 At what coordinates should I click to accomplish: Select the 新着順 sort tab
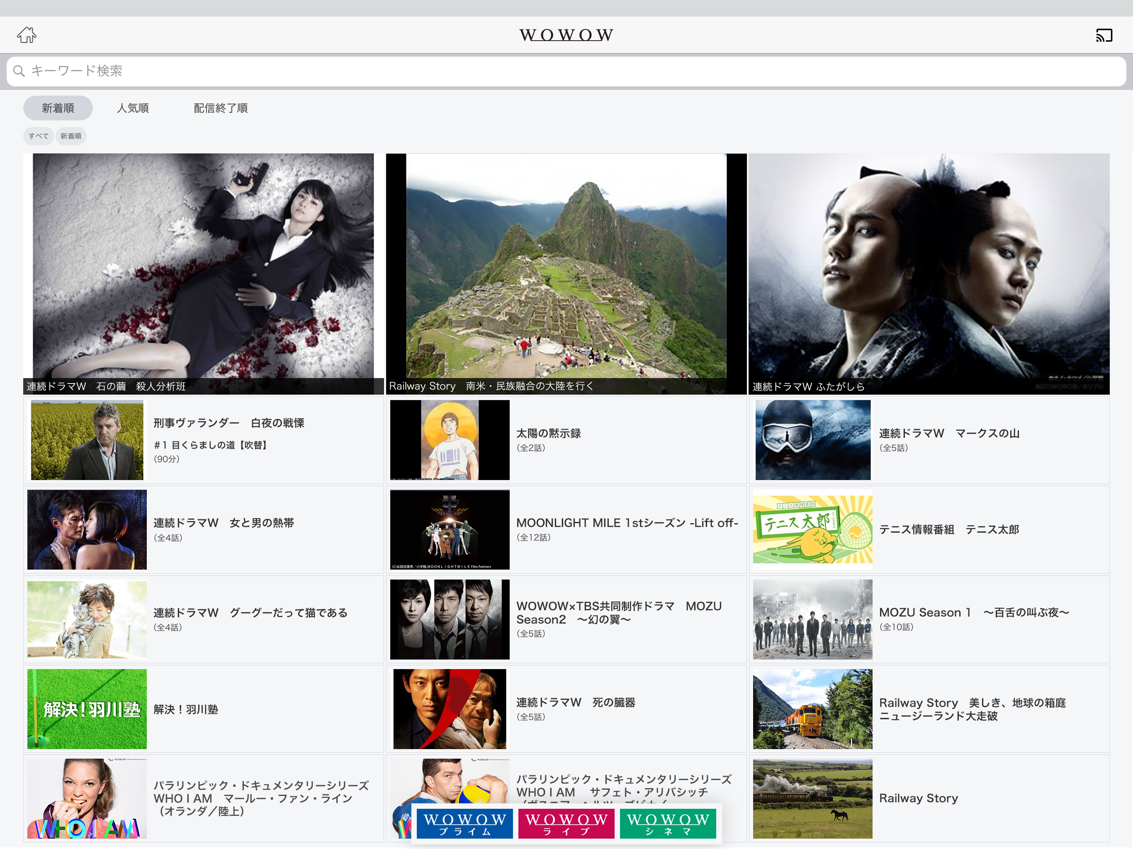[x=58, y=108]
